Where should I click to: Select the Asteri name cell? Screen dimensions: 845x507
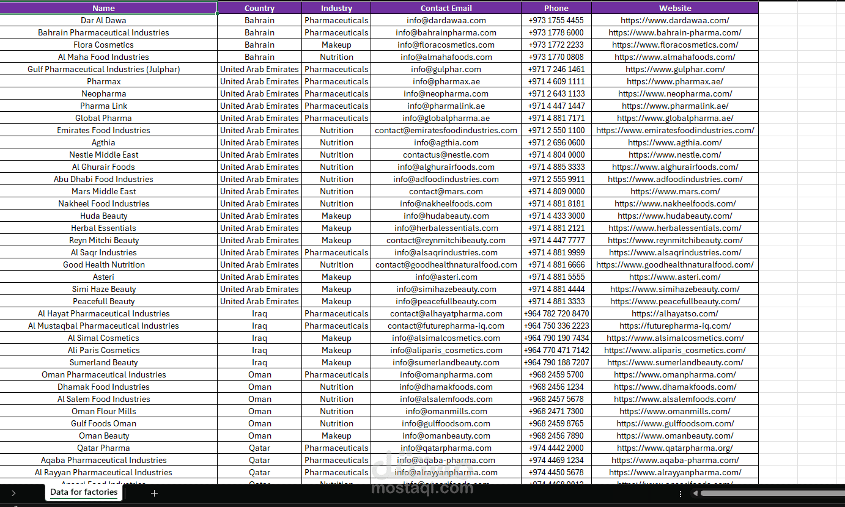point(108,277)
